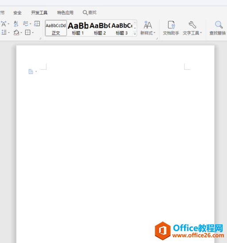This screenshot has height=243, width=227.
Task: Expand the borders dropdown arrow
Action: 33,32
